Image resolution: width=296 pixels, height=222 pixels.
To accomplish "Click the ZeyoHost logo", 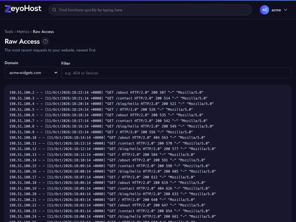I will [x=23, y=9].
